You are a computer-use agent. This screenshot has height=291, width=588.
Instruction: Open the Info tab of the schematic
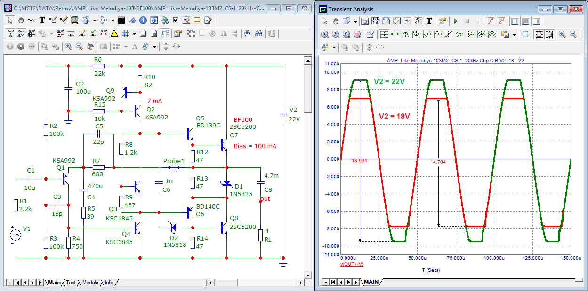point(109,283)
